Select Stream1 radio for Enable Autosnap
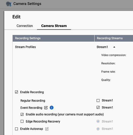Image resolution: width=133 pixels, height=135 pixels. tap(98, 129)
